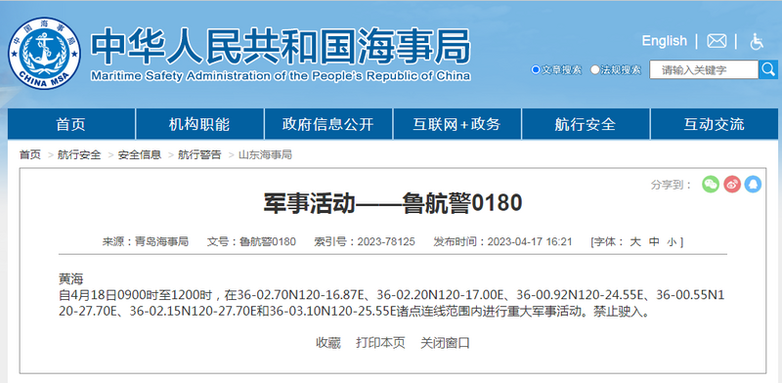Go to 航行安全 in breadcrumb
Screen dimensions: 782x383
[79, 155]
